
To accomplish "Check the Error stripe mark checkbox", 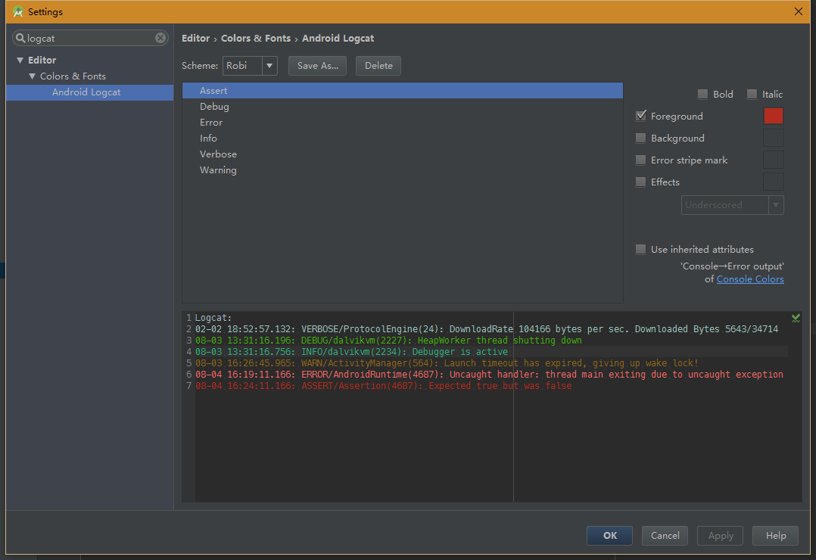I will [x=641, y=160].
